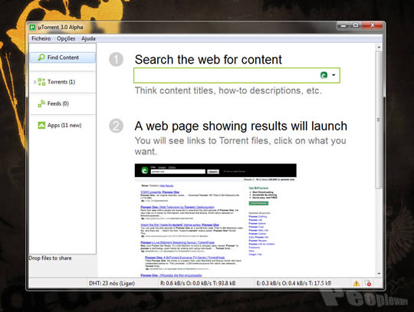Click the DHT: 23 nós status text
Screen dimensions: 414x312
(112, 283)
